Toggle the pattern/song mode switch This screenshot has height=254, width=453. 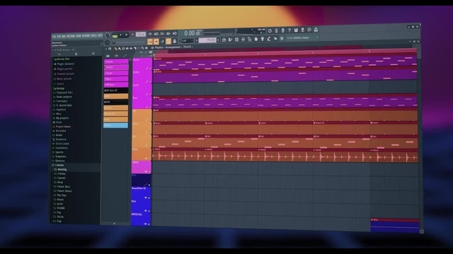click(x=115, y=36)
